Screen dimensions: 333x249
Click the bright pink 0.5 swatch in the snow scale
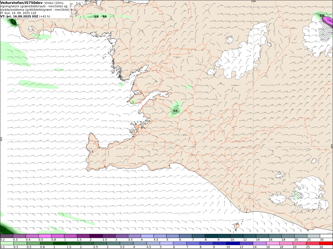point(45,236)
